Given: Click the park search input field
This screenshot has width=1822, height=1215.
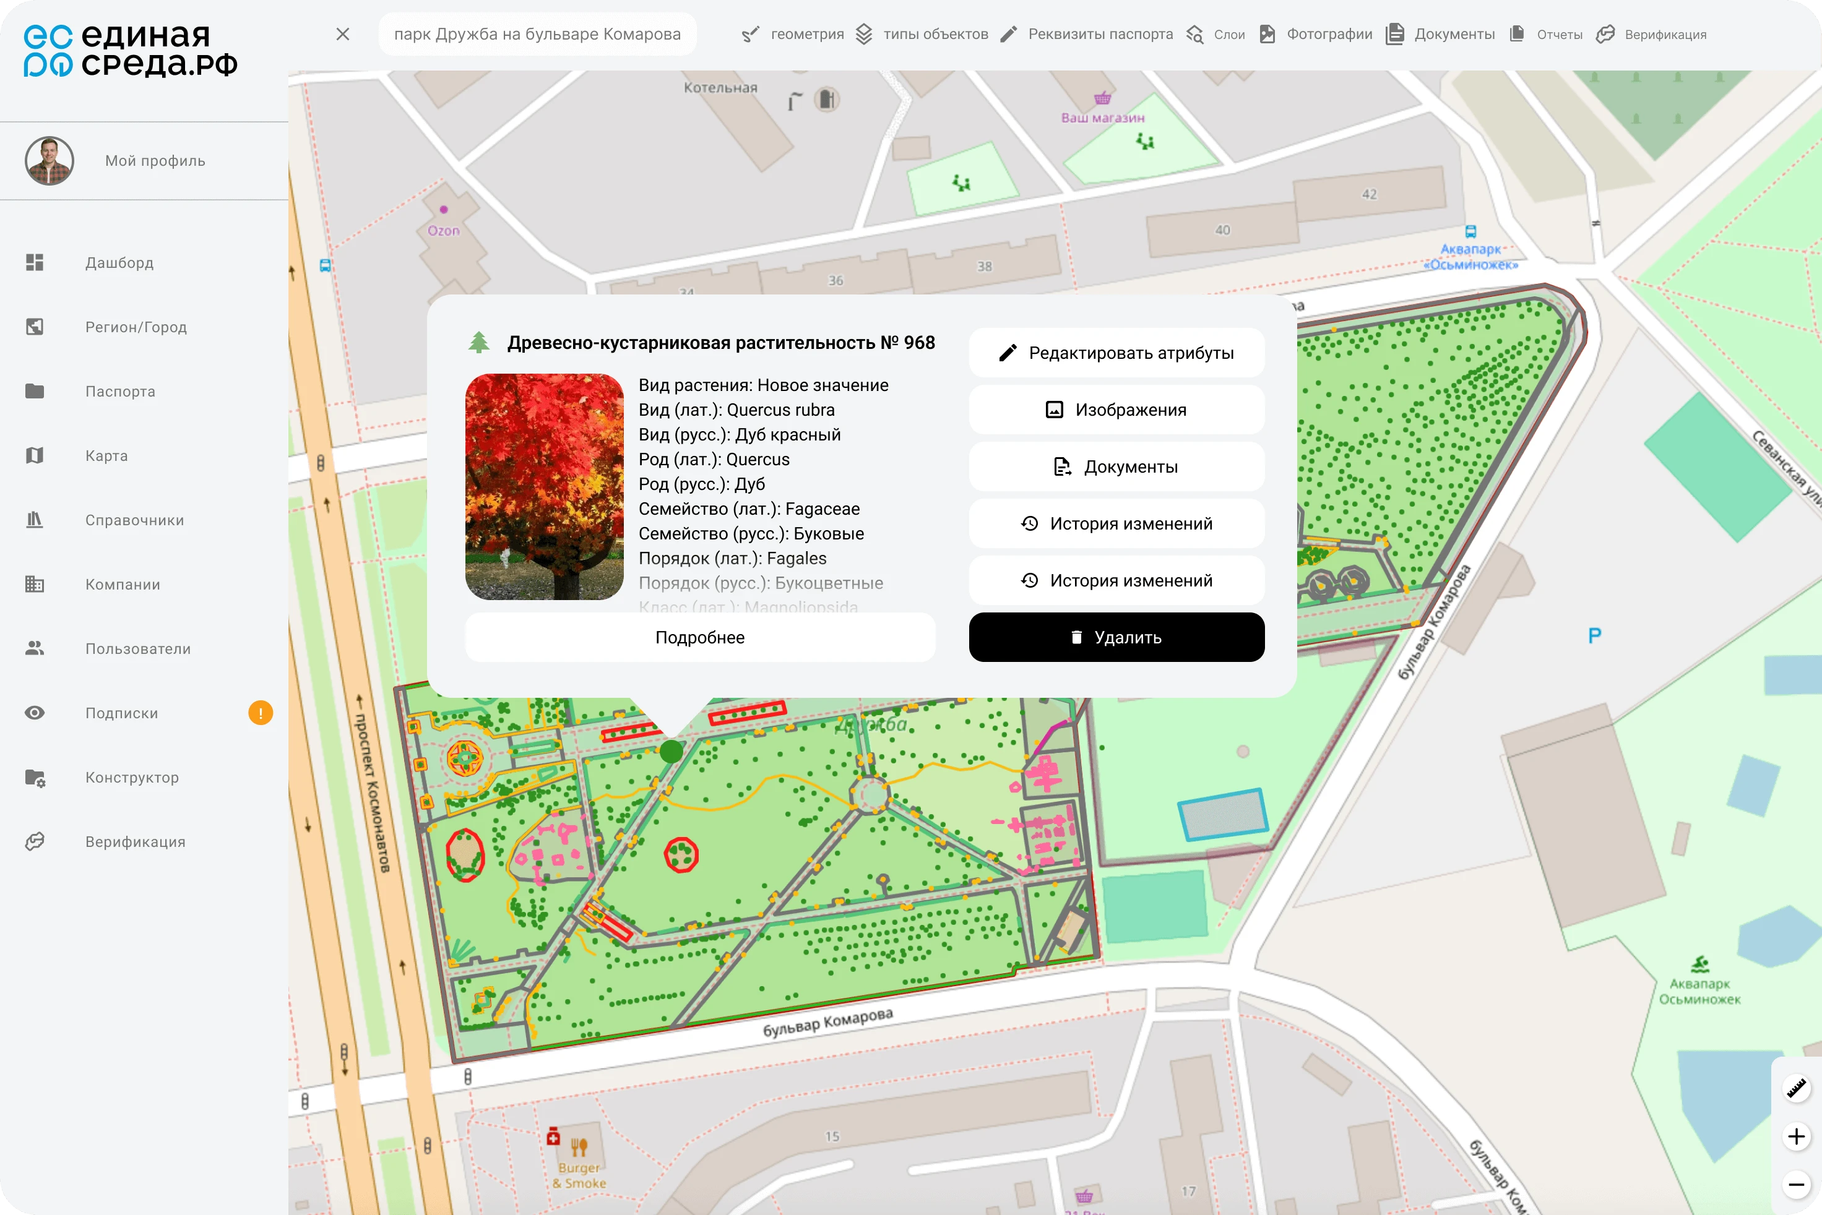Looking at the screenshot, I should (537, 34).
